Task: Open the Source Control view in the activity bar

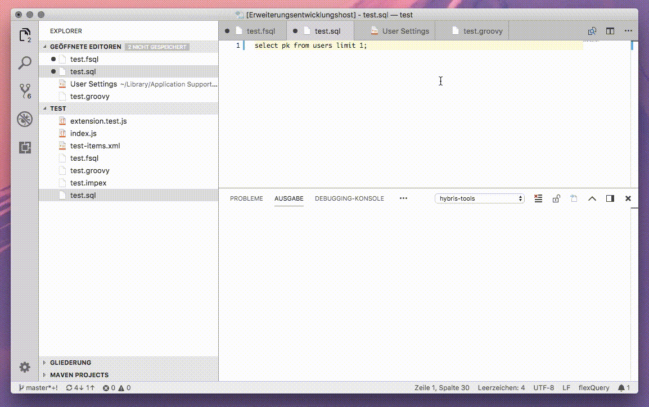Action: pyautogui.click(x=25, y=92)
